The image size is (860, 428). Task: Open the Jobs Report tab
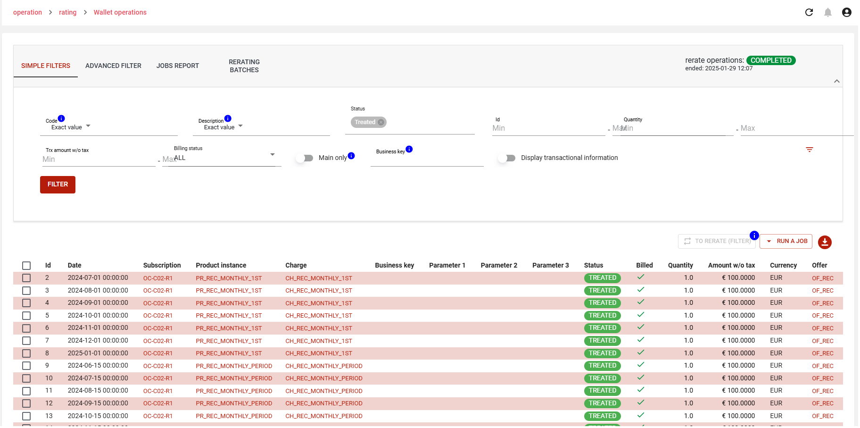click(177, 66)
